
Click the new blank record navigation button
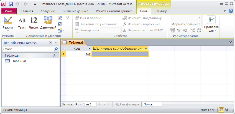point(109,104)
